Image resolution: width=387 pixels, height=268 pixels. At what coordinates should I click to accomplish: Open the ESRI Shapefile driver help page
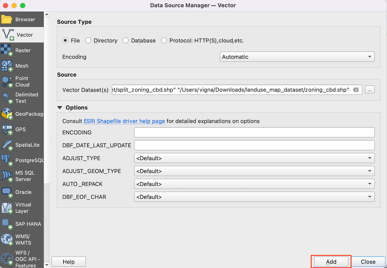(x=124, y=121)
